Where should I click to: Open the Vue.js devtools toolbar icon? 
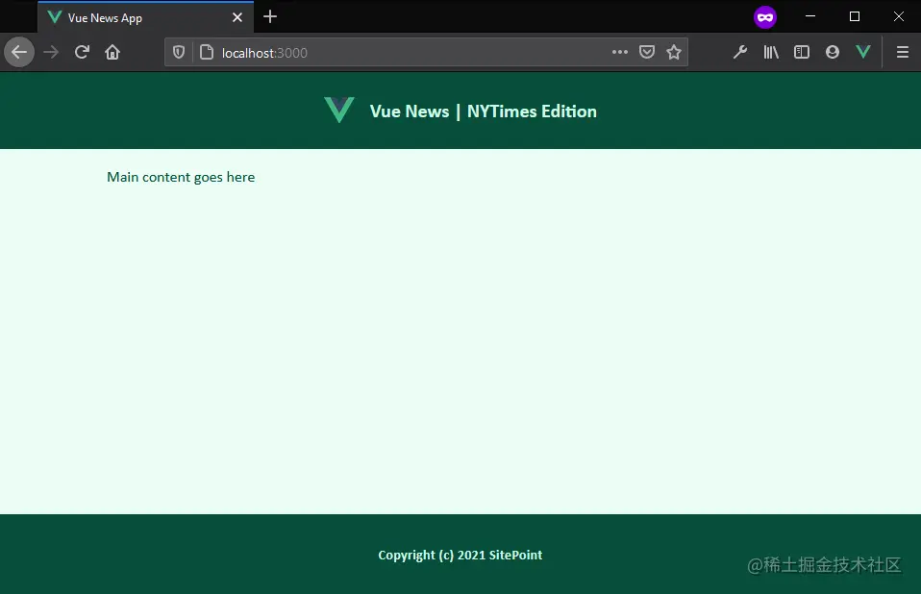(863, 52)
